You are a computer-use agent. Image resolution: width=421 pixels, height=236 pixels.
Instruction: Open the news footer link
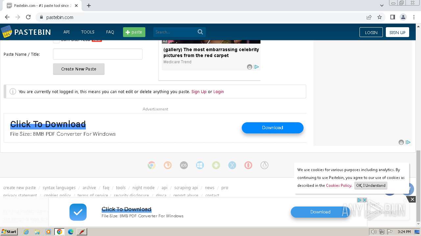click(x=210, y=187)
